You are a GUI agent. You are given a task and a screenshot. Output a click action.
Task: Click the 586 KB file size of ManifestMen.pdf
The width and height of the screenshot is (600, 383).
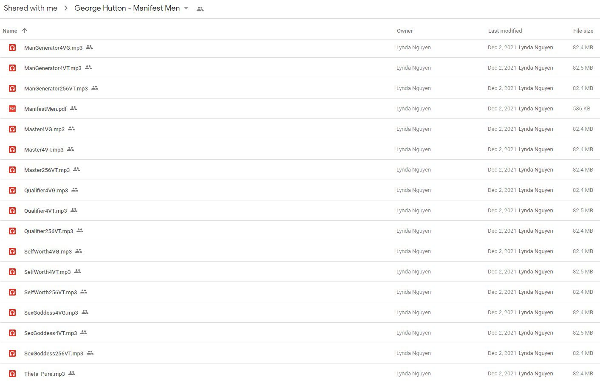click(581, 109)
